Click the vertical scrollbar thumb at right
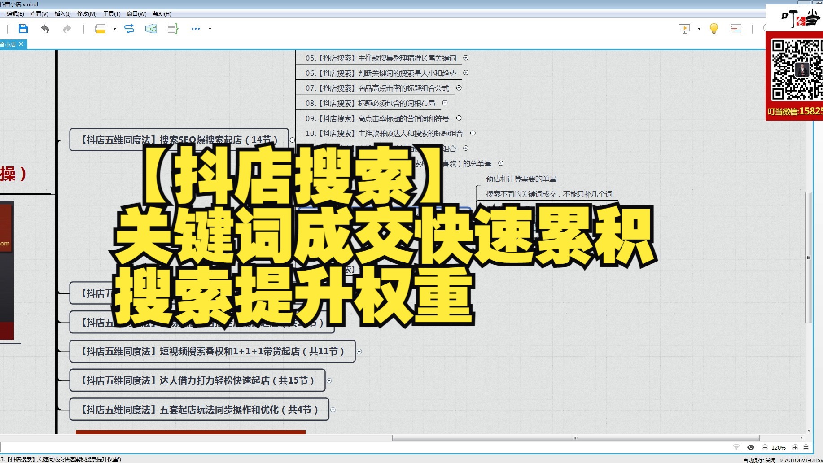 tap(809, 258)
